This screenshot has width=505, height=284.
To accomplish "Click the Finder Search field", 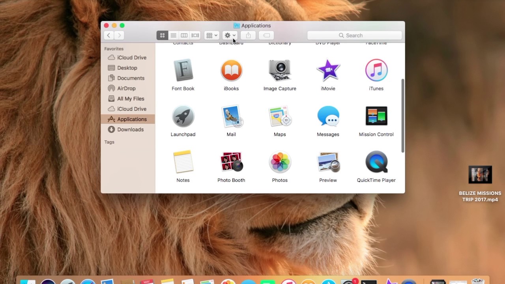I will coord(355,35).
